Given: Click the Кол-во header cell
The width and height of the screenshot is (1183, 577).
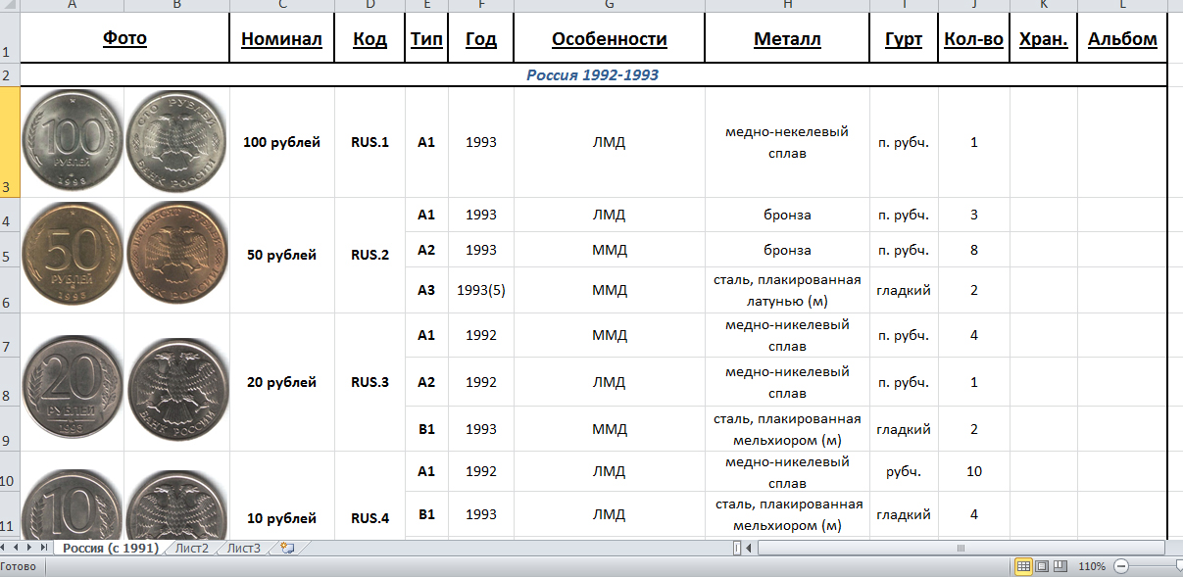Looking at the screenshot, I should click(974, 38).
